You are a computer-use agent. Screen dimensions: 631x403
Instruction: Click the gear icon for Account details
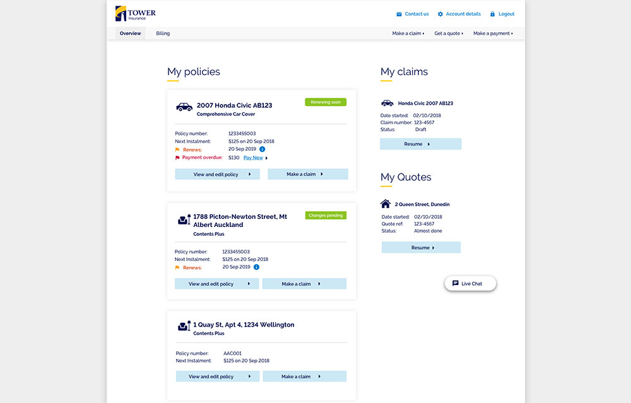(440, 14)
